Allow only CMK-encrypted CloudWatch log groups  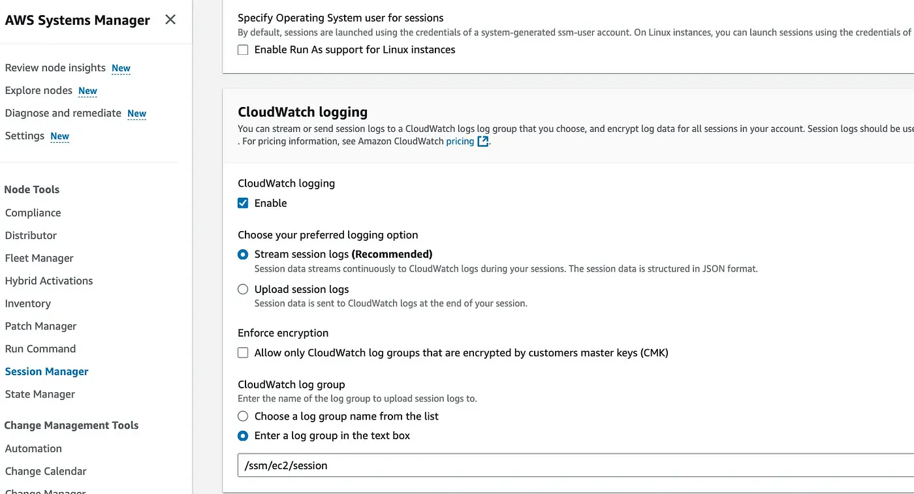242,352
